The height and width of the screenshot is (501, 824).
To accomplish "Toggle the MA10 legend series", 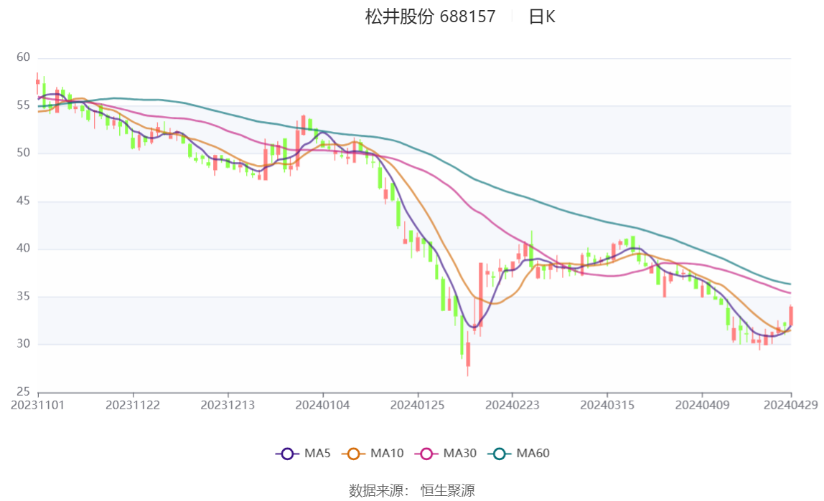I will click(x=373, y=453).
